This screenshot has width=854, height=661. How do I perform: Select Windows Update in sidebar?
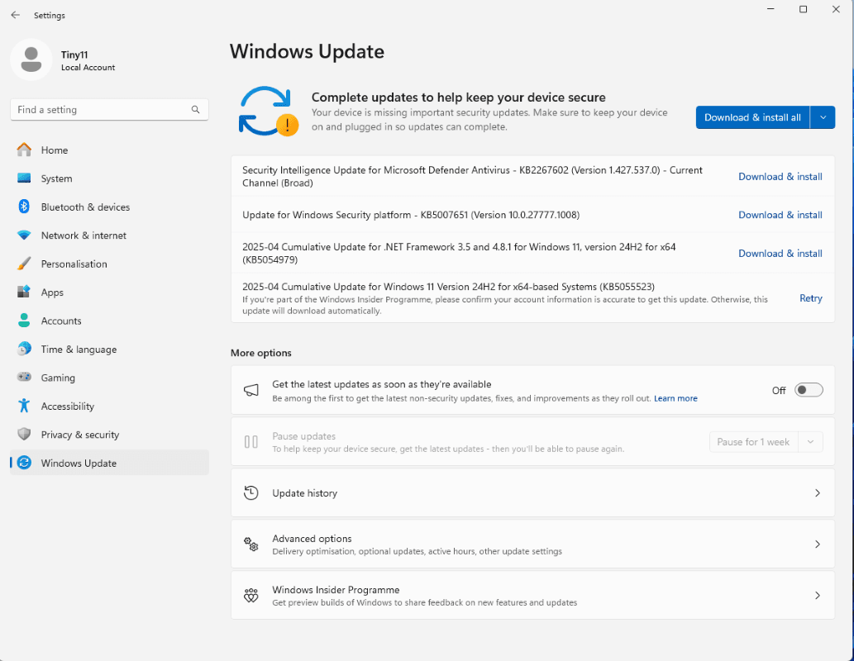click(x=109, y=463)
